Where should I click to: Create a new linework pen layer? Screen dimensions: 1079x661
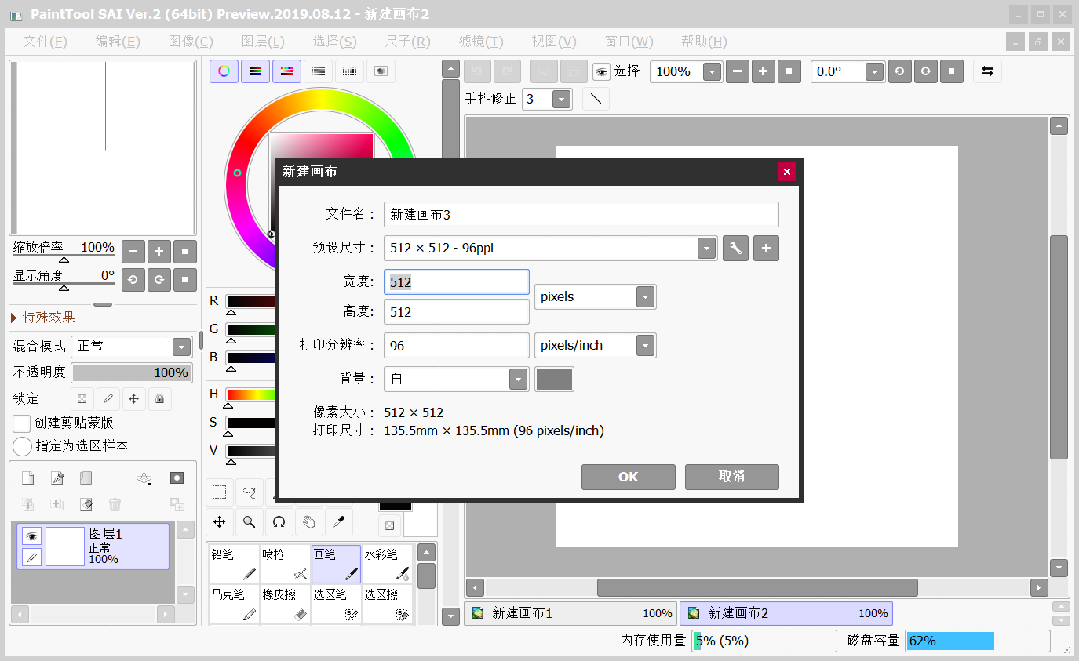tap(57, 478)
